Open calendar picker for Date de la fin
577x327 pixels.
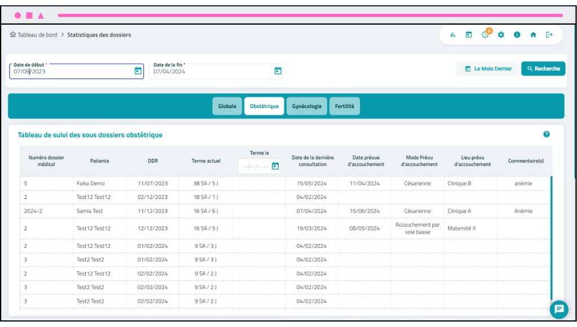click(278, 70)
